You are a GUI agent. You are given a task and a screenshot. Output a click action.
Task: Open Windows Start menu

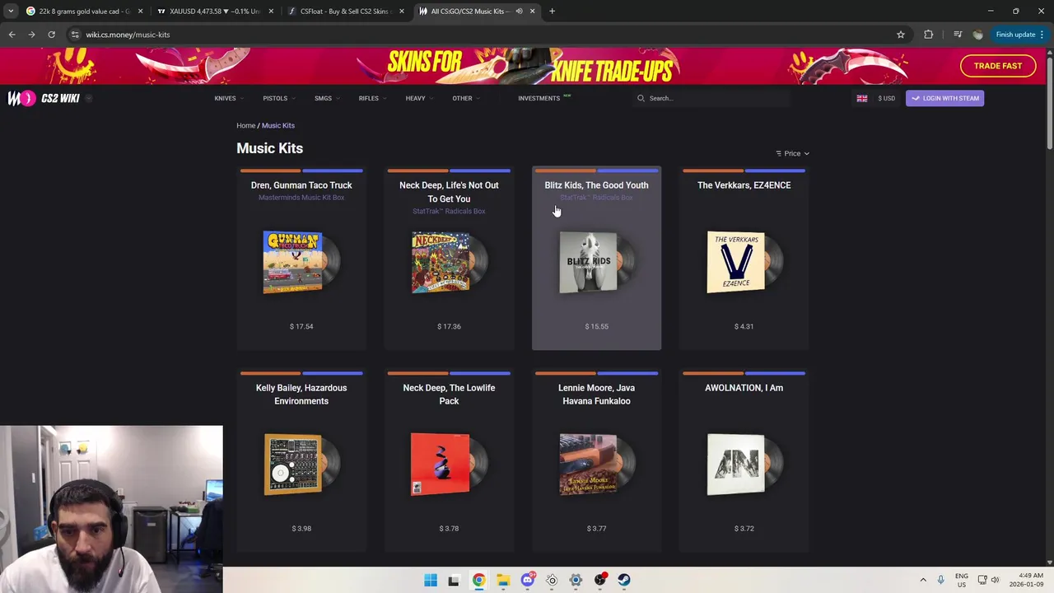[430, 580]
